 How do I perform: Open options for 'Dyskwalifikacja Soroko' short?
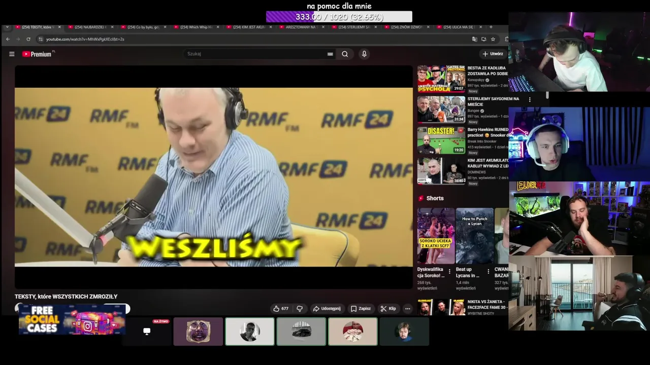point(450,271)
